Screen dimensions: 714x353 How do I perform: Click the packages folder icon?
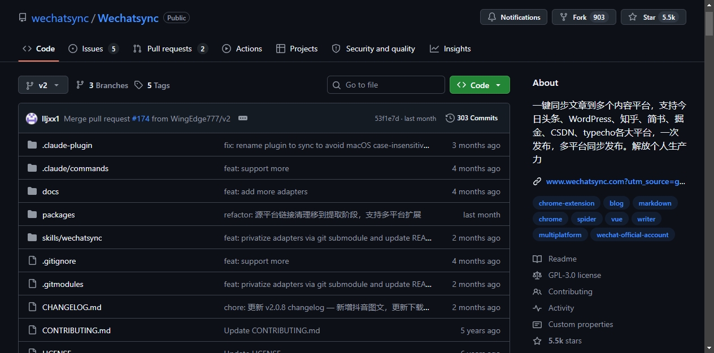click(x=32, y=215)
